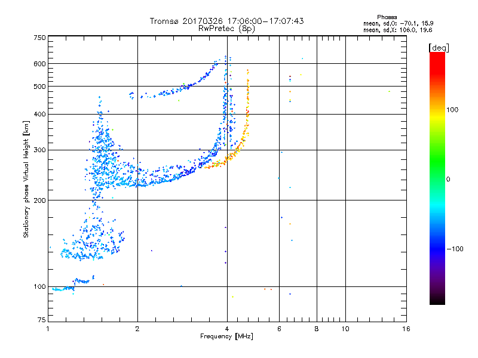Click the x-axis tick label "4"

(227, 329)
